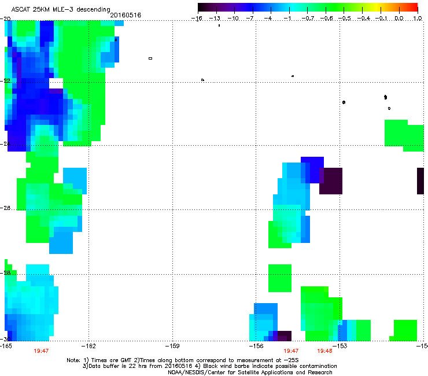Select the red 19:46 time label
Image resolution: width=428 pixels, height=376 pixels.
click(x=325, y=351)
